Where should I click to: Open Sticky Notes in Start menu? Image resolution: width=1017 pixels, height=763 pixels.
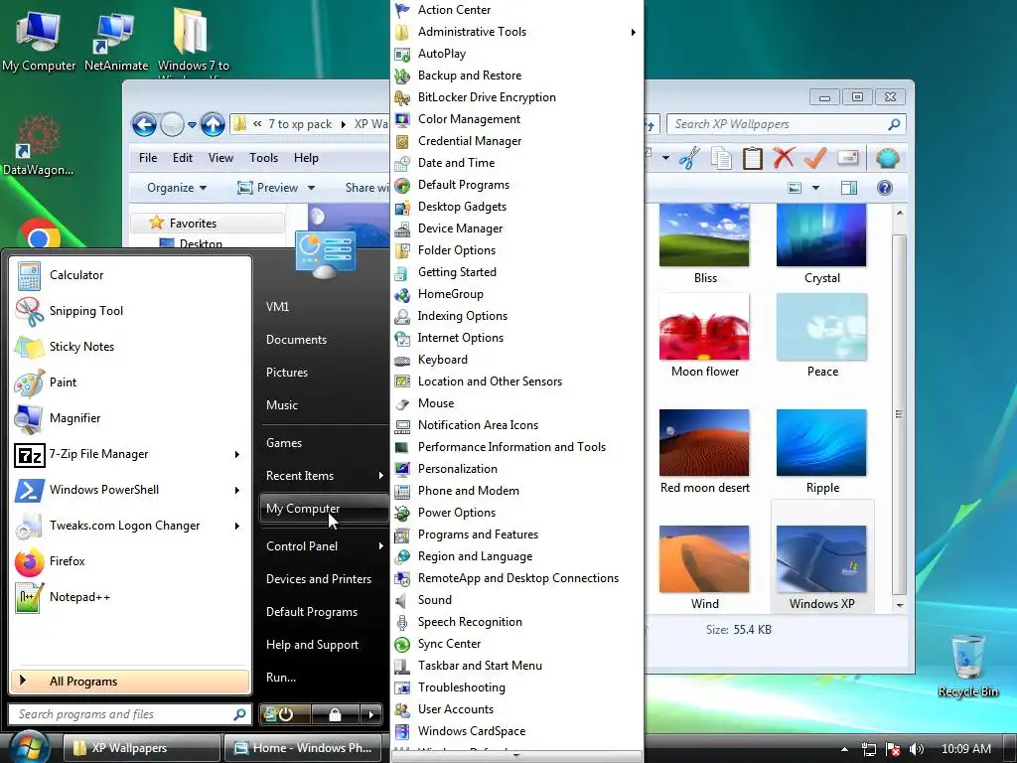tap(81, 347)
